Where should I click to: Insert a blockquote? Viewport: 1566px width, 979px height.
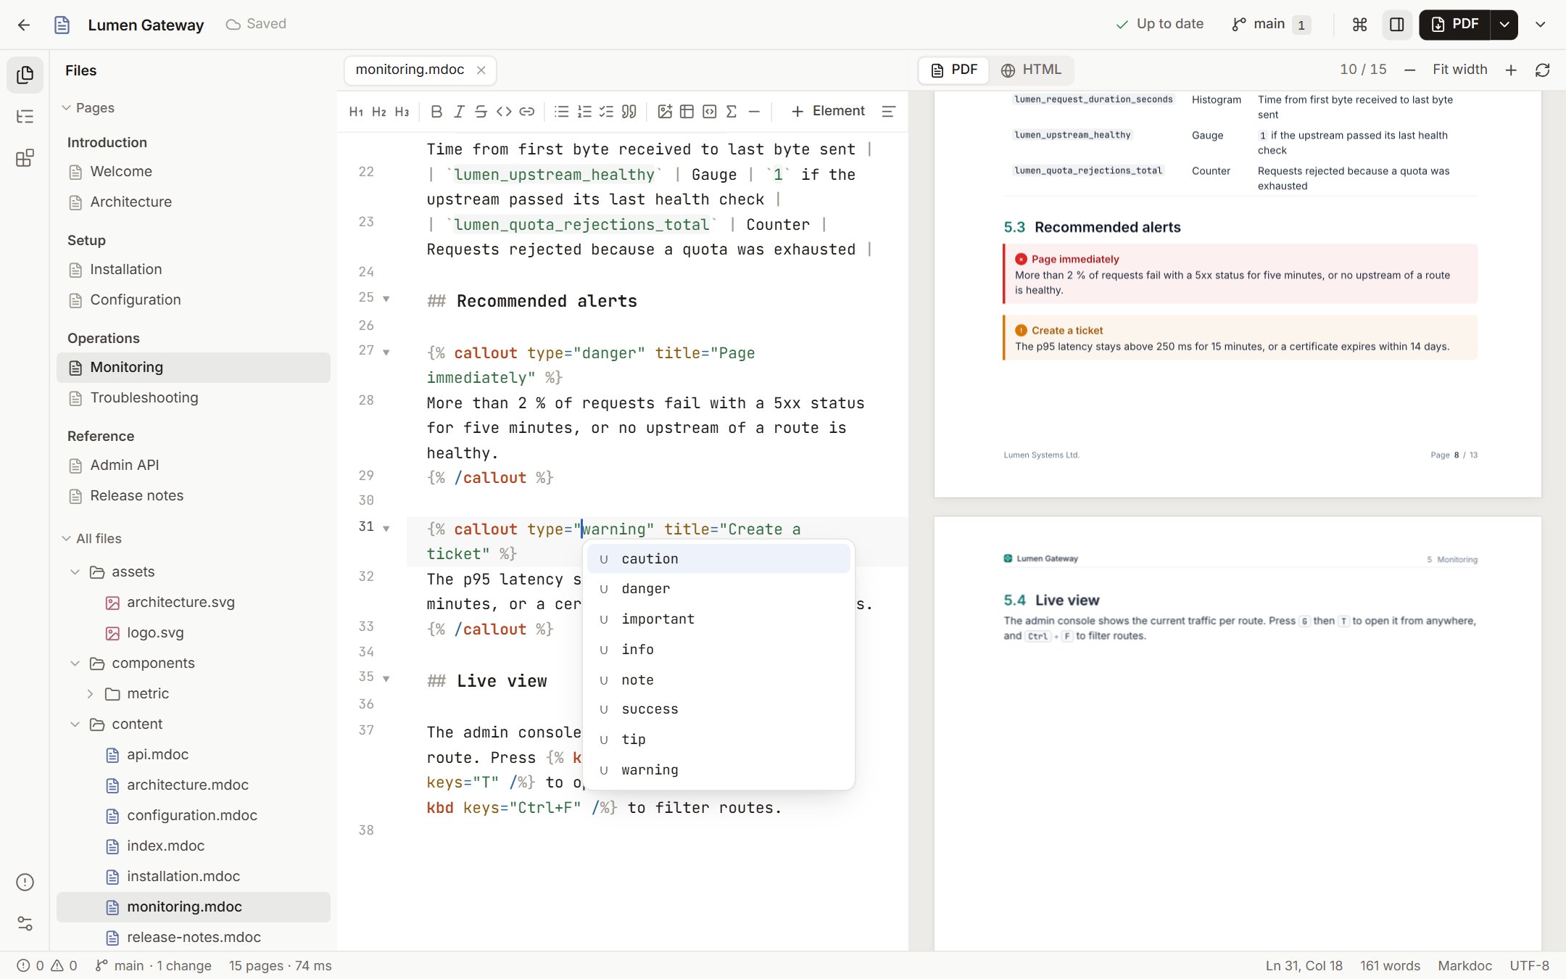pos(629,111)
